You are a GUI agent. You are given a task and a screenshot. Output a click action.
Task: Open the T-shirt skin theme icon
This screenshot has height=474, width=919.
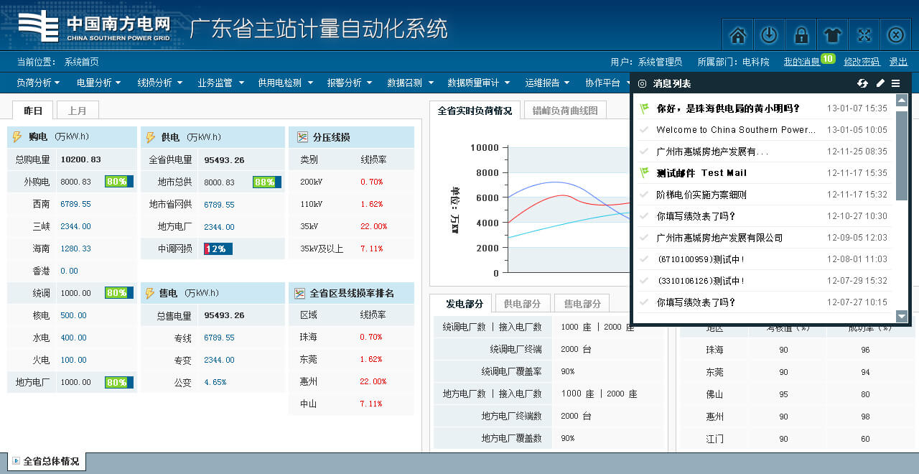(832, 34)
